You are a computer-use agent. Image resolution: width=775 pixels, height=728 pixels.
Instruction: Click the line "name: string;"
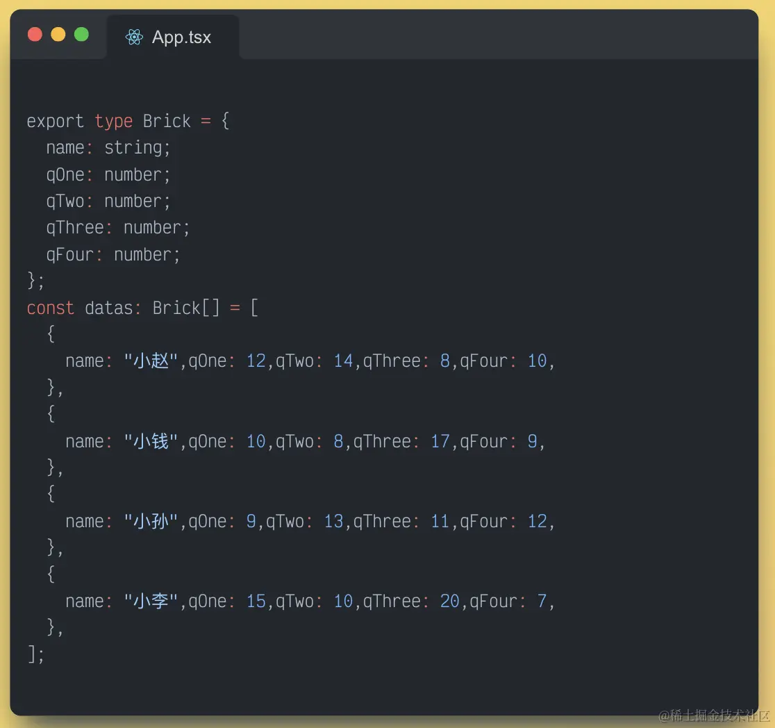[108, 148]
